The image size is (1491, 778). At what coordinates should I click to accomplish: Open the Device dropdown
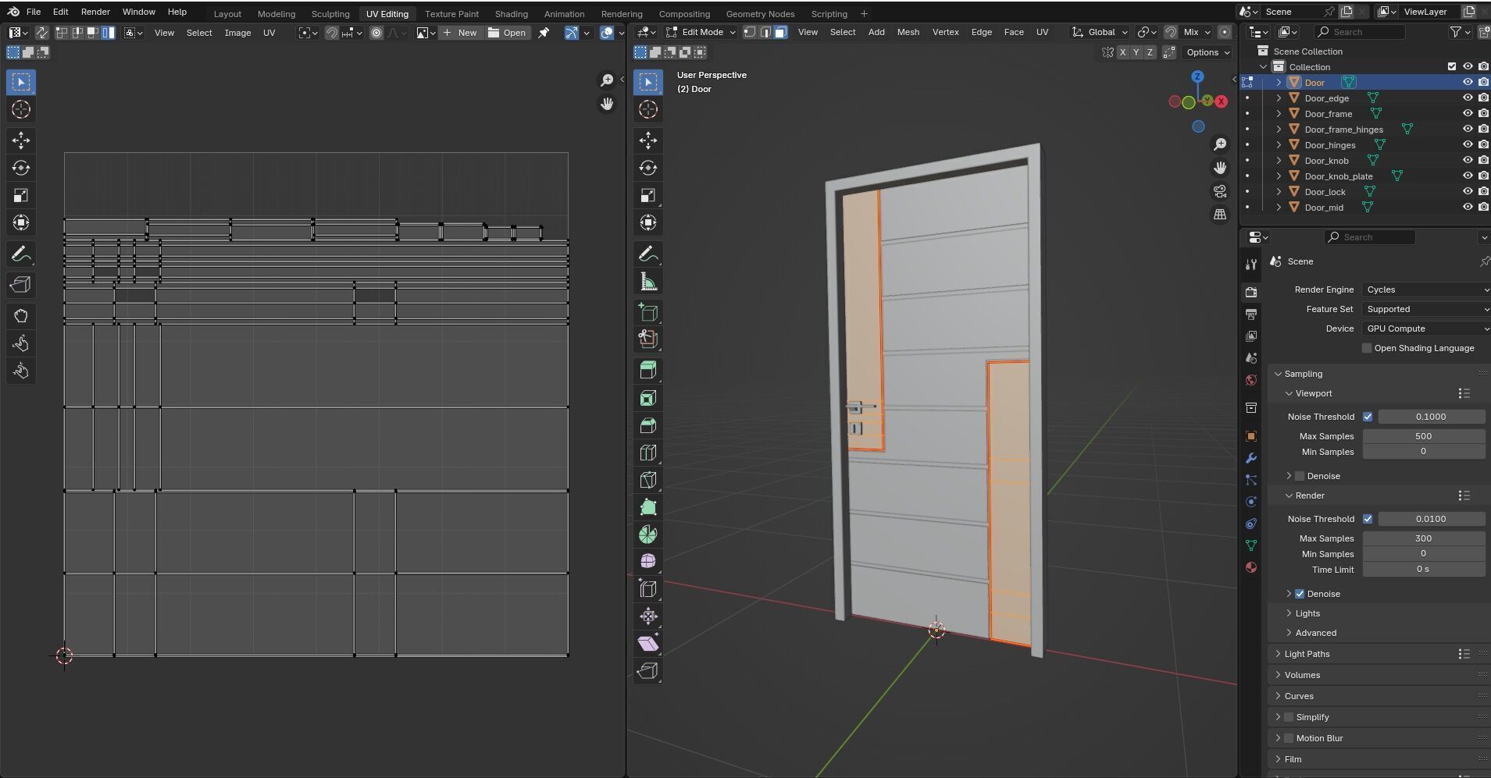click(1426, 329)
